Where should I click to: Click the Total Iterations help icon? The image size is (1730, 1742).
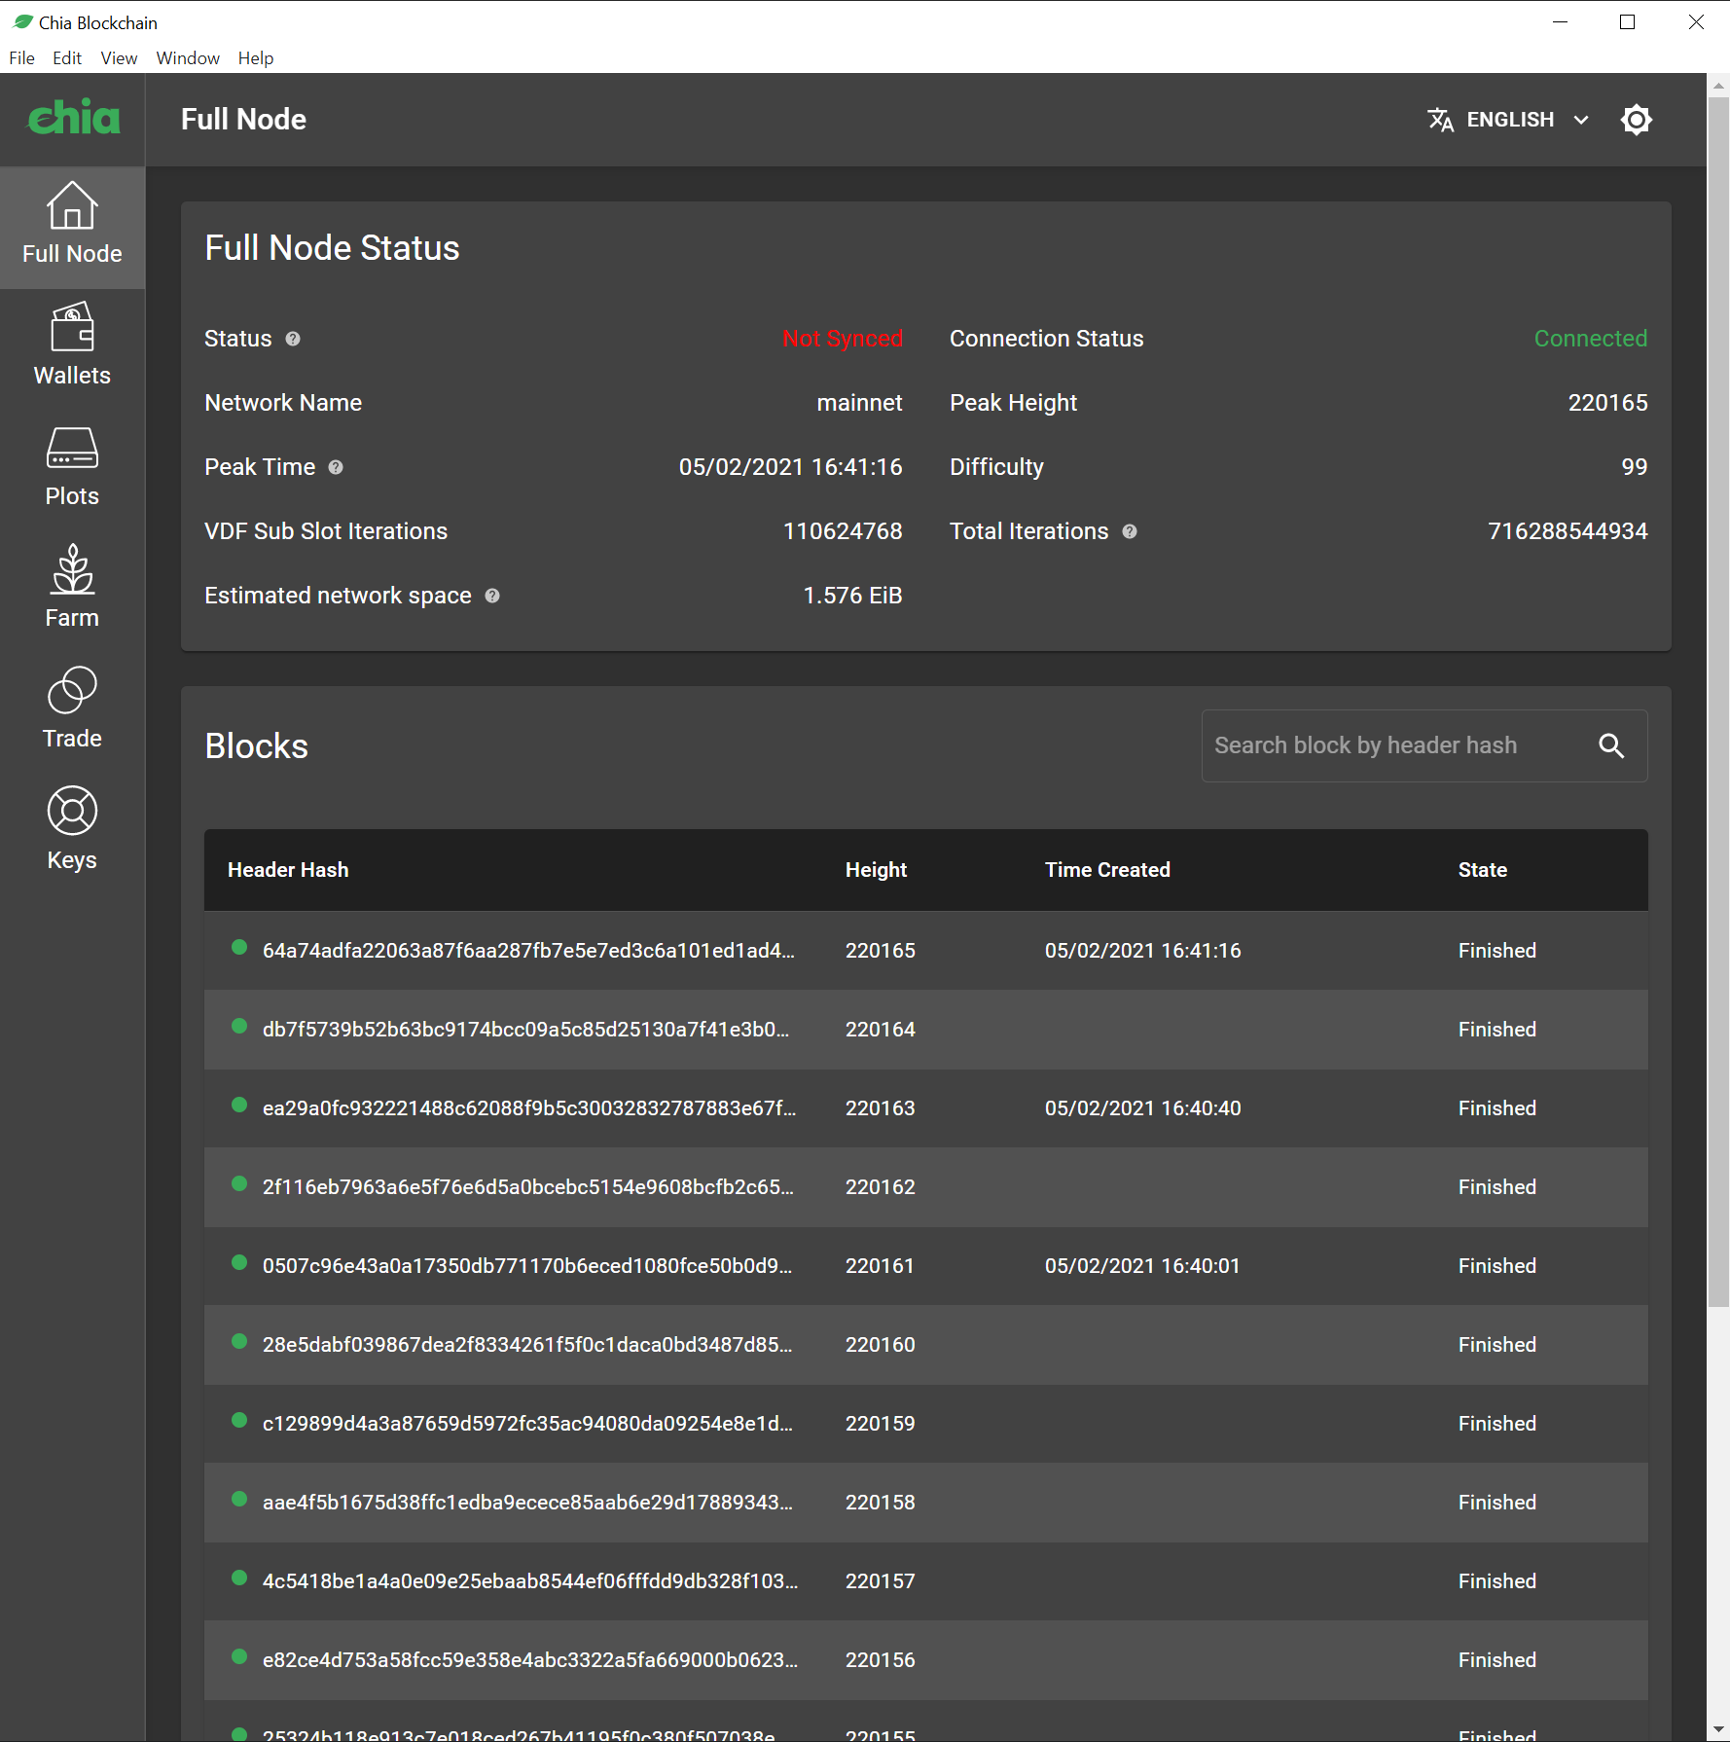click(1130, 531)
